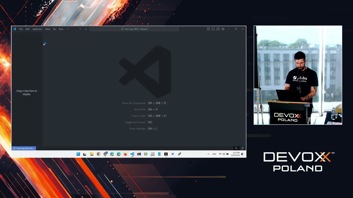The image size is (353, 198).
Task: Click the ENG language indicator
Action: pyautogui.click(x=214, y=154)
